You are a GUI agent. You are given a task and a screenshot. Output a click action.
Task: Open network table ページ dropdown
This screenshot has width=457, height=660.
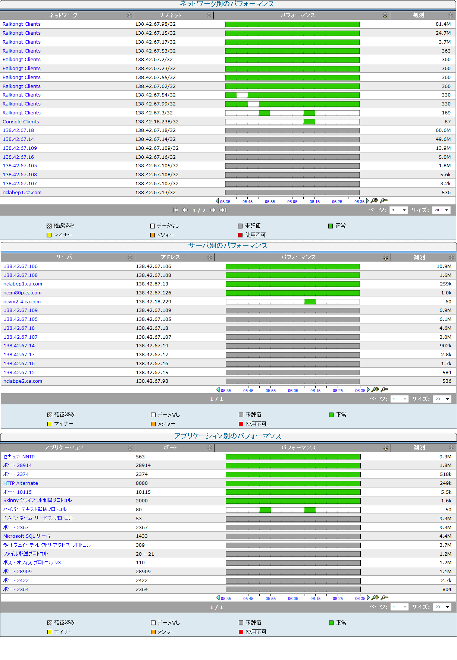coord(398,210)
